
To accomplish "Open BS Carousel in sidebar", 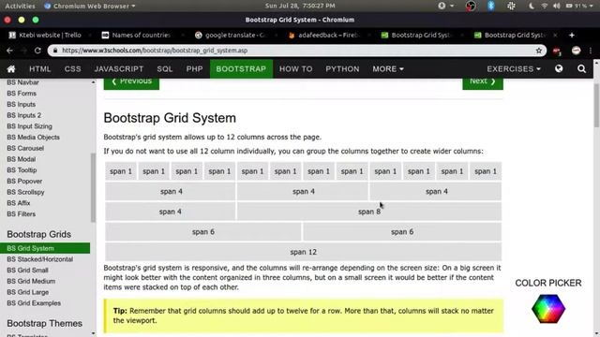I will point(25,148).
